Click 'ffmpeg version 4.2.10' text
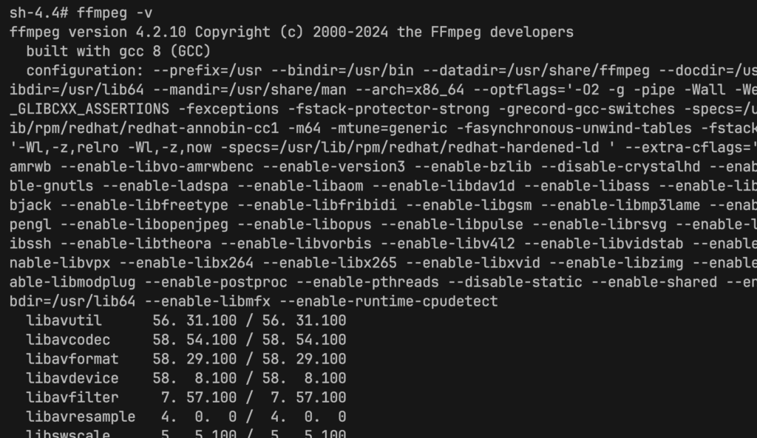The height and width of the screenshot is (438, 757). coord(98,32)
